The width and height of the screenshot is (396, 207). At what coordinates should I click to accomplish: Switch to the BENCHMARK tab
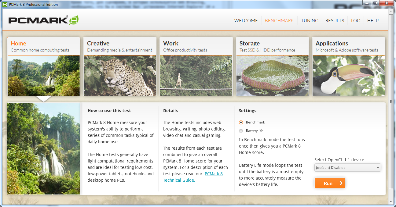coord(279,21)
